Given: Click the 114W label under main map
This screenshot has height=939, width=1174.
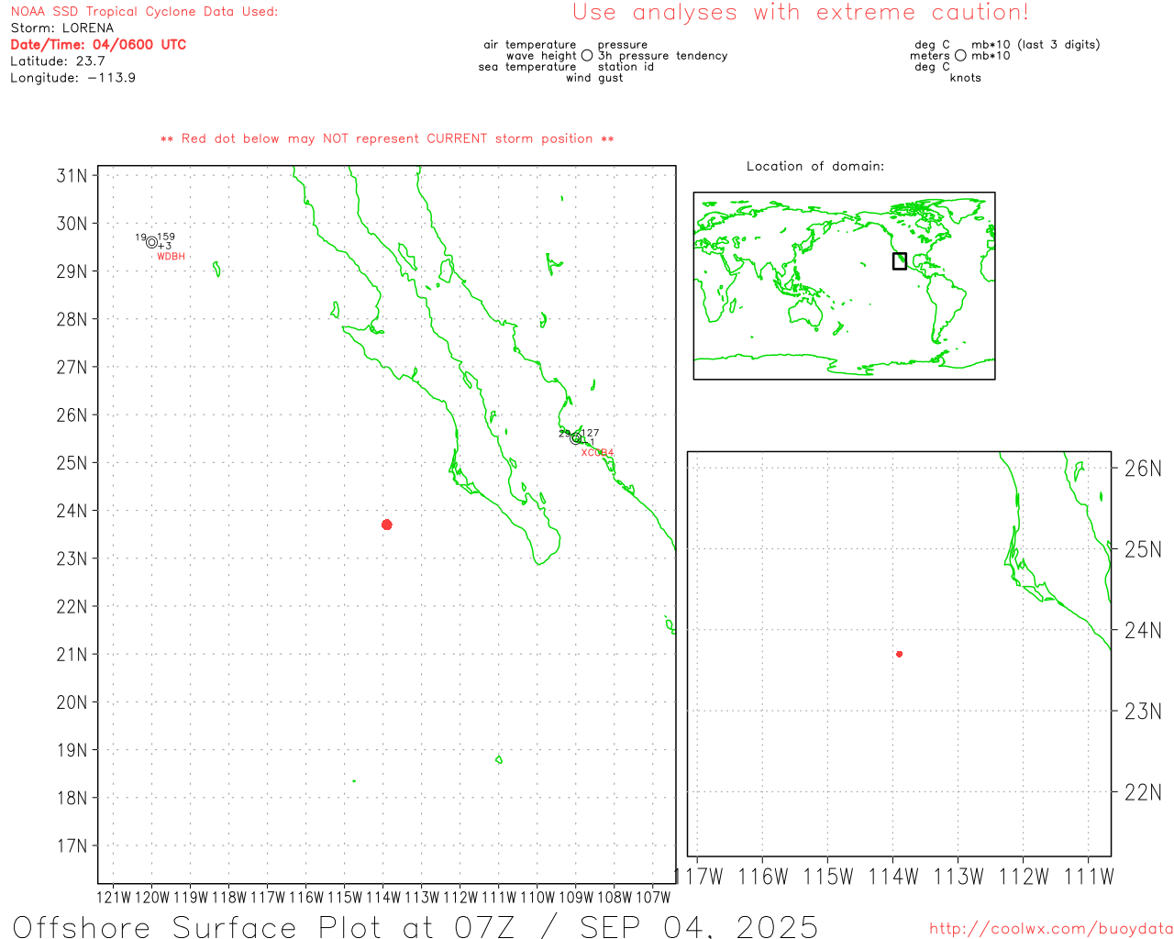Looking at the screenshot, I should coord(383,898).
